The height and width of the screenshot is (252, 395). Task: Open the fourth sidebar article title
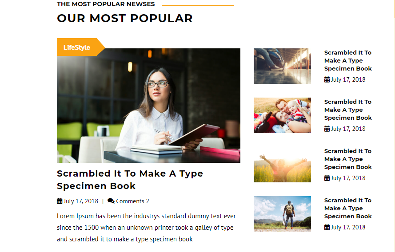348,209
